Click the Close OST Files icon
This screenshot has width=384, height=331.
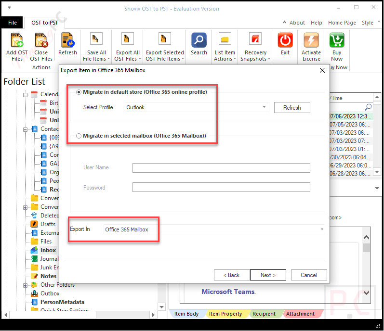(41, 40)
